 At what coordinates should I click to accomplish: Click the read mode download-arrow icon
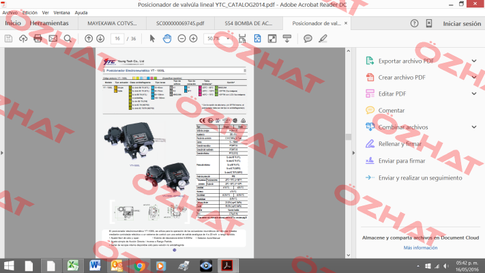pyautogui.click(x=287, y=39)
